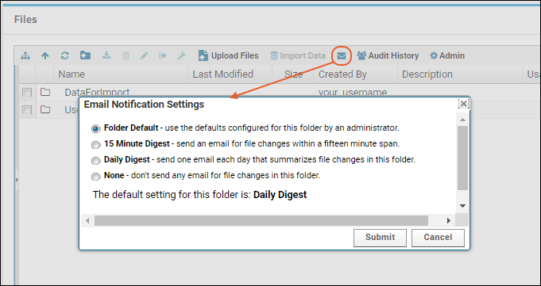
Task: Click the move file icon
Action: [163, 55]
